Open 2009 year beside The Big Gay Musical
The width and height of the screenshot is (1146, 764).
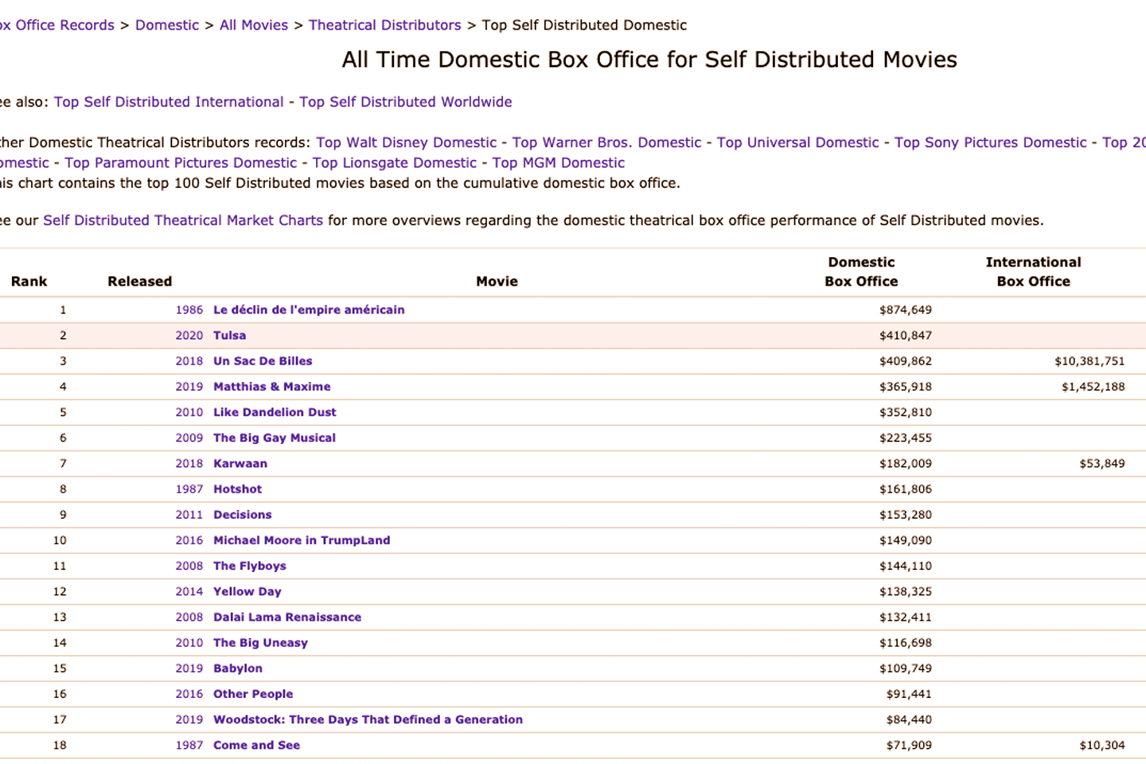tap(189, 438)
